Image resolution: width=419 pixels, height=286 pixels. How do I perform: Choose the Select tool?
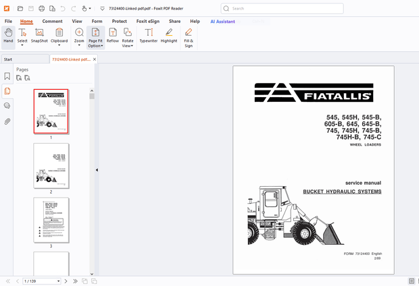click(22, 36)
